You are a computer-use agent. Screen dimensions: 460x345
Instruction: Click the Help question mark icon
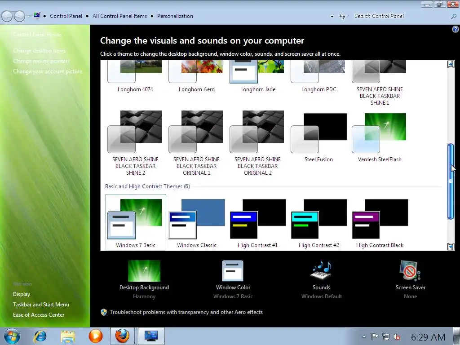click(x=455, y=29)
